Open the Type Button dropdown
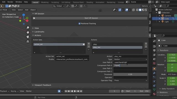 tap(130, 59)
